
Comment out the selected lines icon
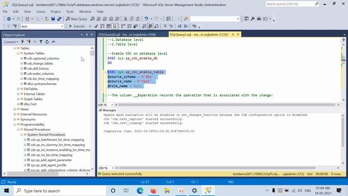pyautogui.click(x=165, y=26)
